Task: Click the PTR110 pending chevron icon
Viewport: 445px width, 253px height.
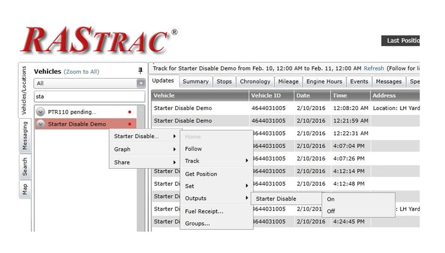Action: click(41, 111)
